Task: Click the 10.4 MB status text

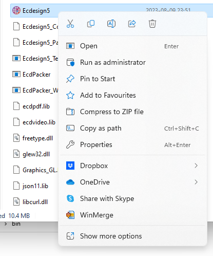Action: 19,215
